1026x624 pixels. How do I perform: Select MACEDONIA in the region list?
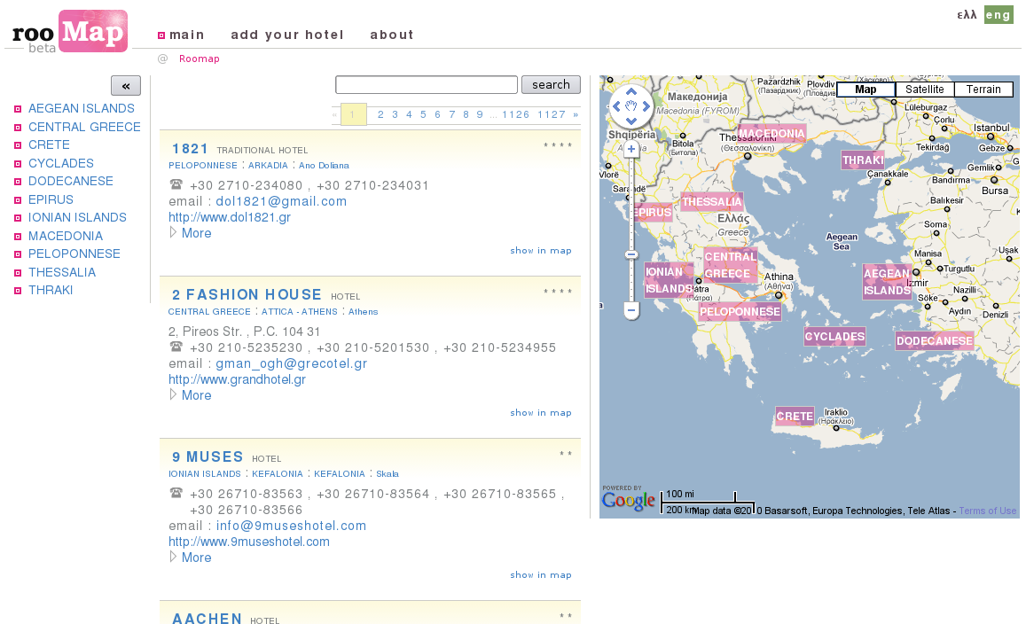point(66,236)
